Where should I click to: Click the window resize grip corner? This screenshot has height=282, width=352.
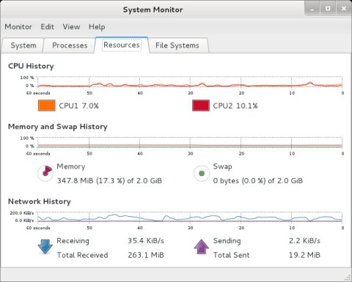[x=348, y=277]
